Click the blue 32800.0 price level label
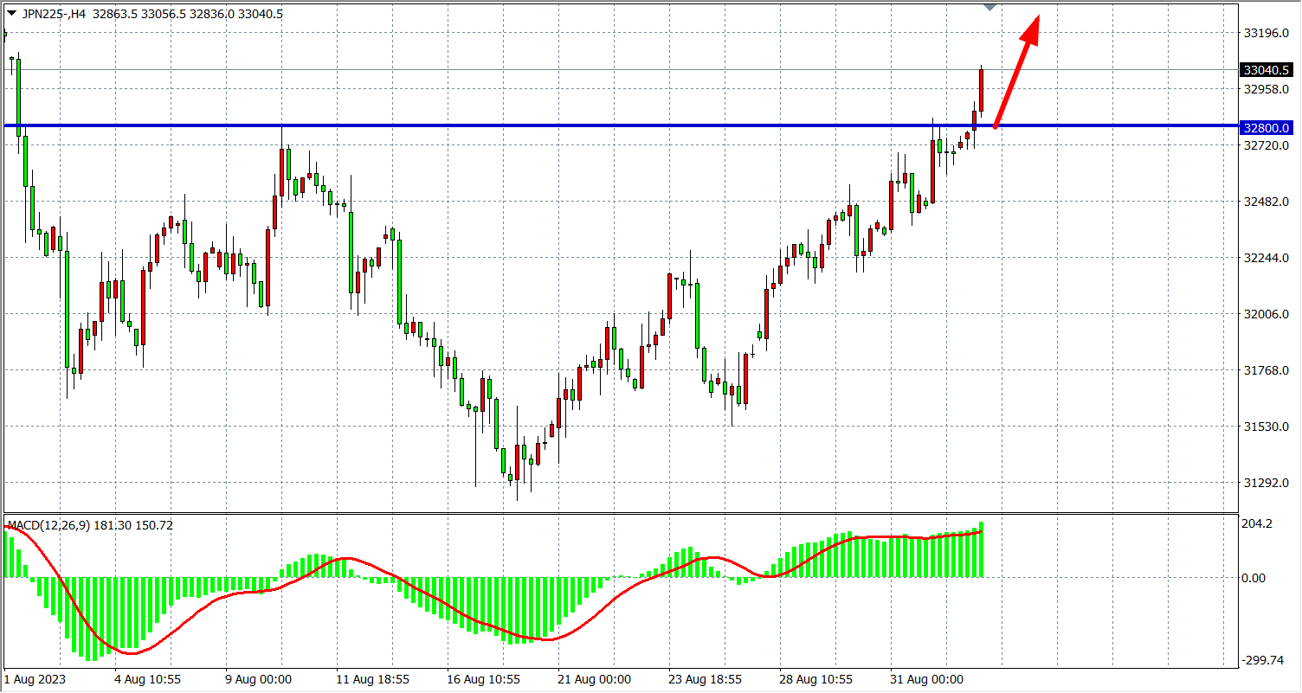Screen dimensions: 1302x693 coord(1266,127)
